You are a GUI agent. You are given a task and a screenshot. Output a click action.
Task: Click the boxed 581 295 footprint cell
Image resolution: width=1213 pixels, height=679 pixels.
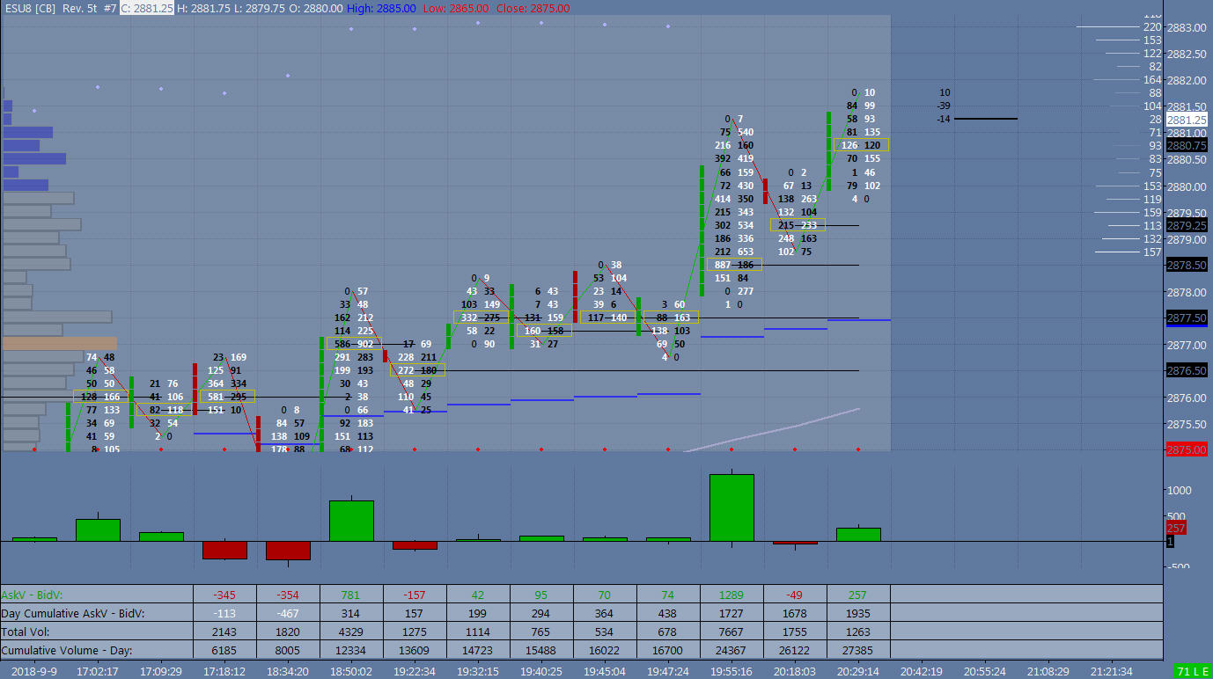pos(227,397)
